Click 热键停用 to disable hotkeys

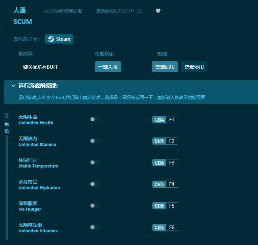click(x=194, y=67)
